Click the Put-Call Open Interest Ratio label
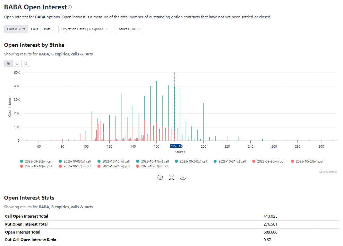This screenshot has height=246, width=343. click(x=31, y=240)
